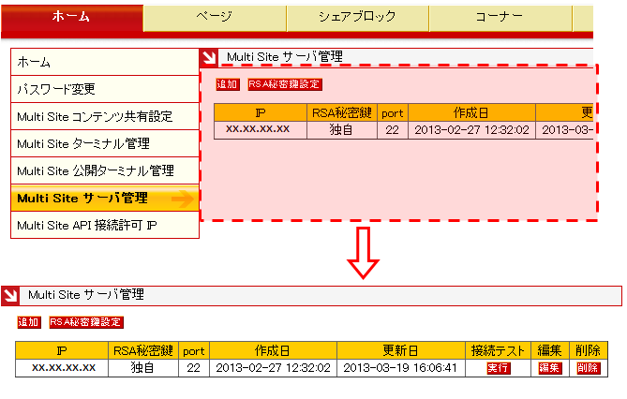The width and height of the screenshot is (627, 399).
Task: Open Multi Site 公開ターミナル管理
Action: click(x=105, y=170)
